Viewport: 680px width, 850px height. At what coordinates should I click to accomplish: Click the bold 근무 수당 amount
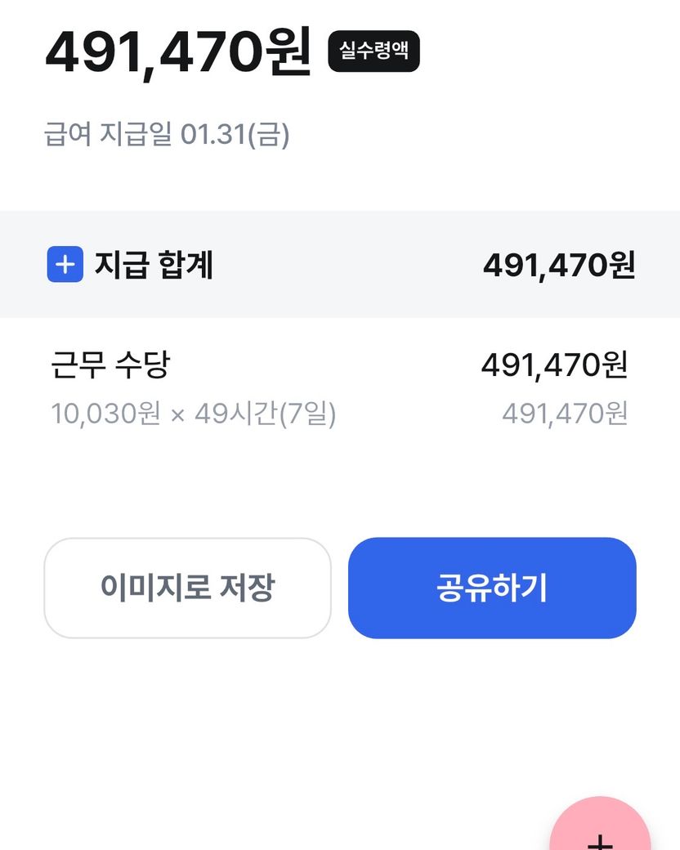click(554, 365)
